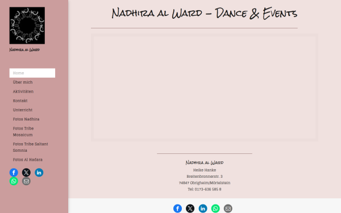Click the empty content frame in center
Image resolution: width=341 pixels, height=213 pixels.
coord(205,87)
